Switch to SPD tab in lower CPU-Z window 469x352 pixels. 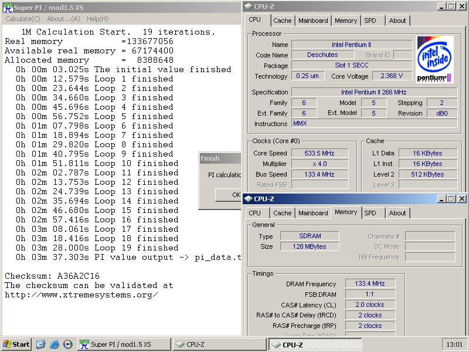370,213
